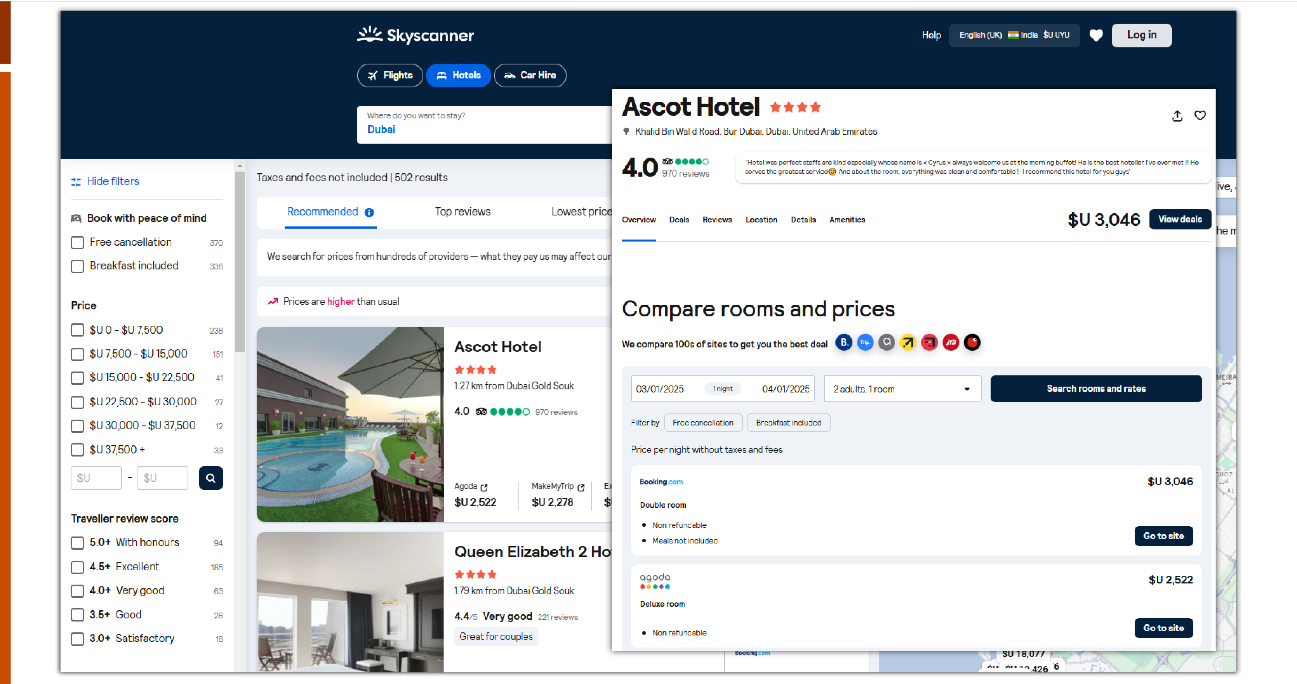Open the 2 adults, 1 room dropdown
Image resolution: width=1297 pixels, height=684 pixels.
pyautogui.click(x=902, y=389)
